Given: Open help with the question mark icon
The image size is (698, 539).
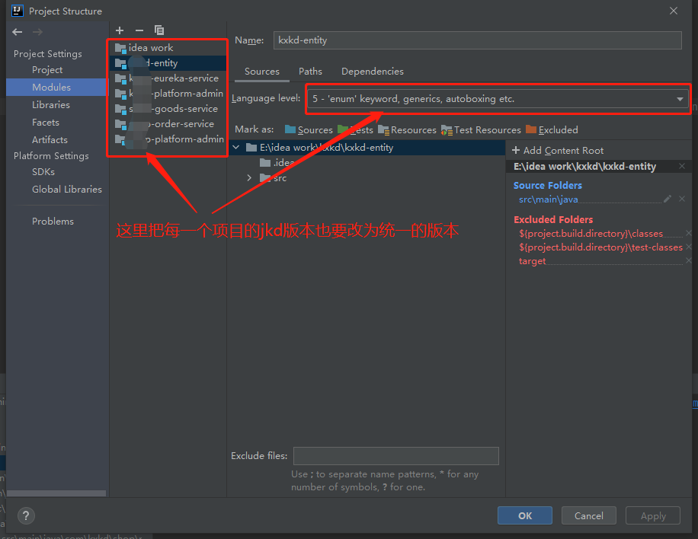Looking at the screenshot, I should click(x=26, y=515).
